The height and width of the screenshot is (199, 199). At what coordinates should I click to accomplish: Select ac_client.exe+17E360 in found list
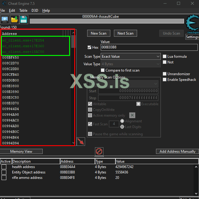(x=23, y=46)
